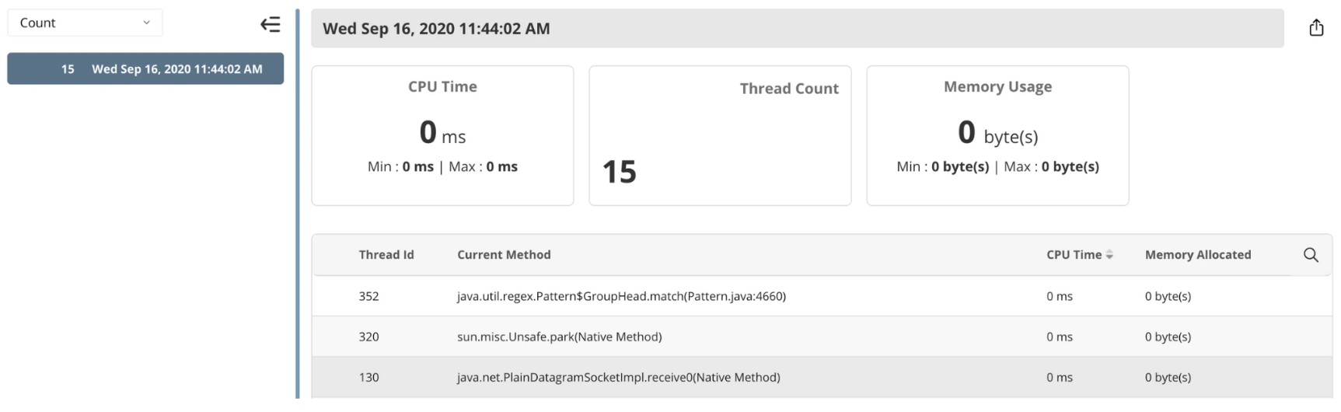Click the Memory Allocated column header

coord(1197,255)
